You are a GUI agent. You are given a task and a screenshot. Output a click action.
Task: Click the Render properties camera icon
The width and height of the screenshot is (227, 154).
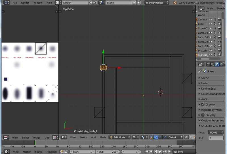coord(208,64)
